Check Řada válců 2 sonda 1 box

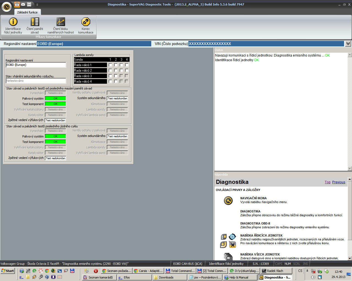pyautogui.click(x=110, y=71)
